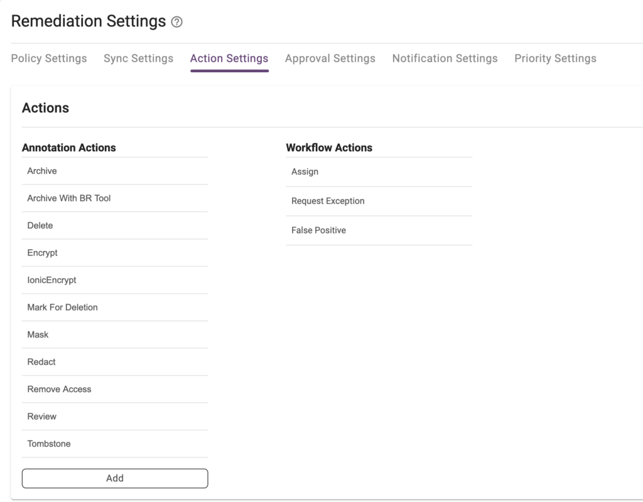Screen dimensions: 643x502
Task: Click the Mask annotation action
Action: pos(115,334)
